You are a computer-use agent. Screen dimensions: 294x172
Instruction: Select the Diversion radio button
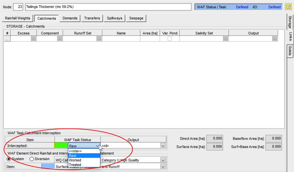point(32,159)
